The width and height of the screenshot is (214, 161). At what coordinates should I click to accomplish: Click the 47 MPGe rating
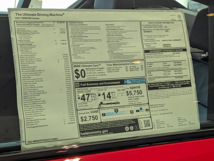[85, 97]
